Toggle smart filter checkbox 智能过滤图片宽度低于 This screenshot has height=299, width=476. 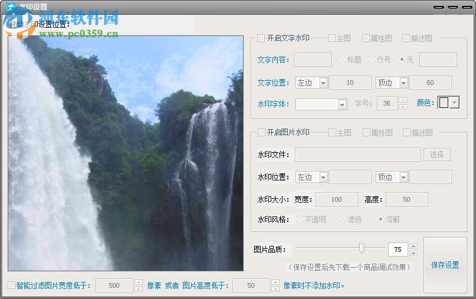pyautogui.click(x=12, y=285)
